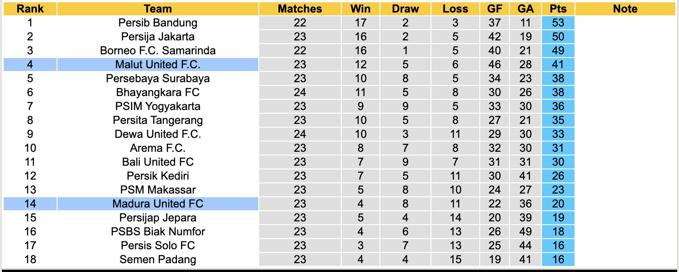Screen dimensions: 679x272
Task: Click the Loss column header
Action: 455,9
